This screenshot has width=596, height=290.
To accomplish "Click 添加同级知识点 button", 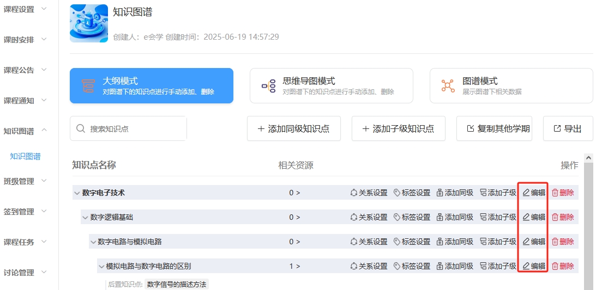I will [294, 129].
